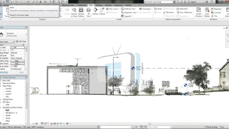
Task: Click Edit Type button
Action: click(21, 41)
